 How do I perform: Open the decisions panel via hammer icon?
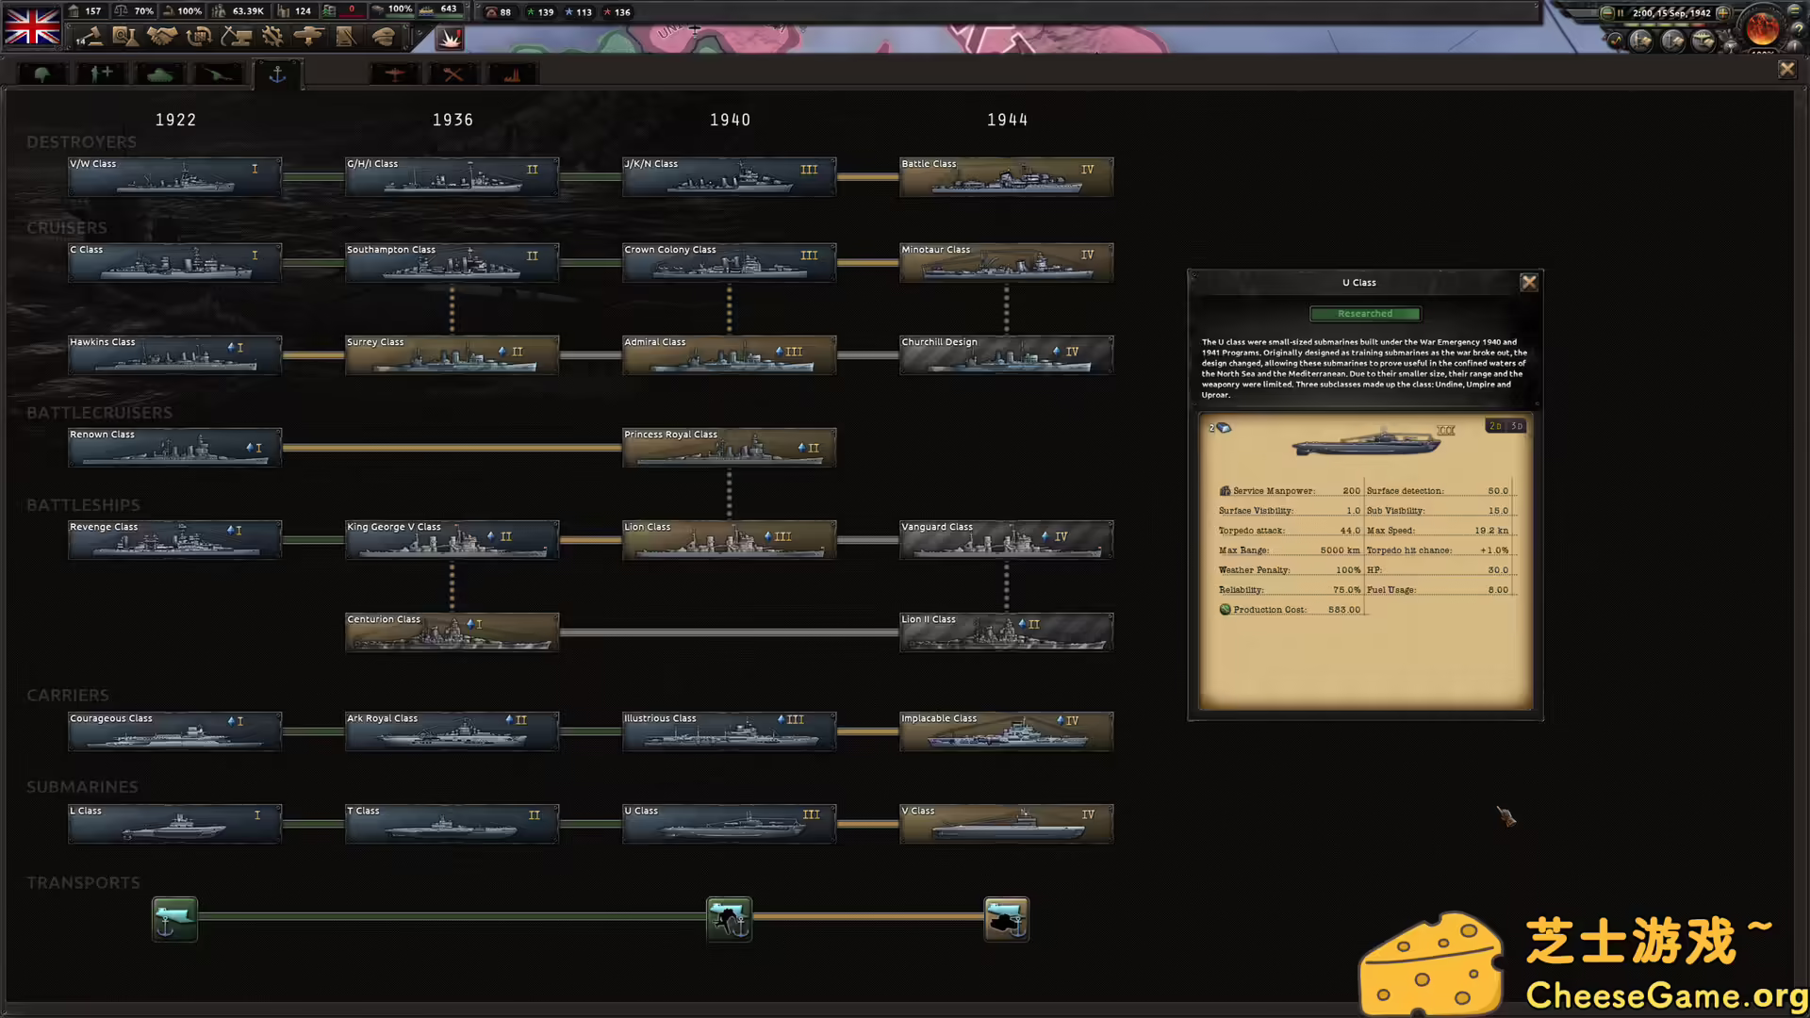coord(90,39)
